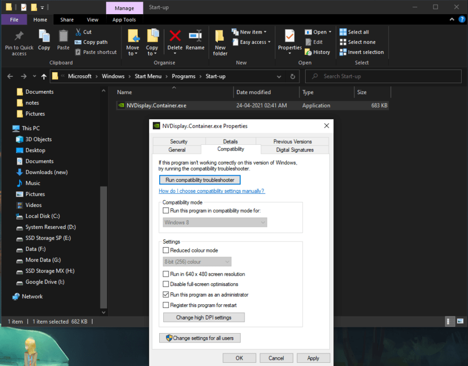Enable Reduced colour mode
The image size is (468, 366).
click(x=166, y=250)
